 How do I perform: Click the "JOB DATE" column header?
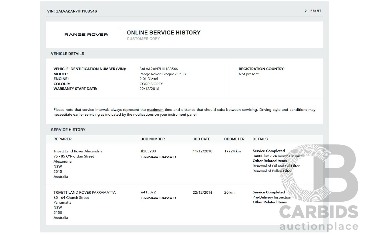(x=202, y=139)
